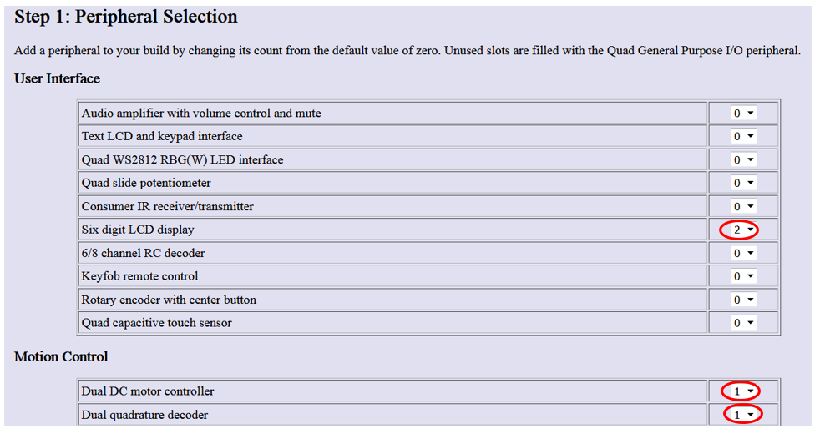Expand the 6/8 channel RC decoder count
Image resolution: width=820 pixels, height=434 pixels.
coord(743,253)
